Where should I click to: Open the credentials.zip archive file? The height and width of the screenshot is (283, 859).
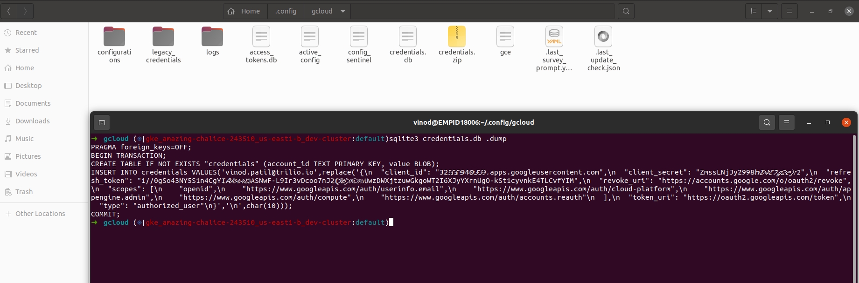click(x=456, y=37)
